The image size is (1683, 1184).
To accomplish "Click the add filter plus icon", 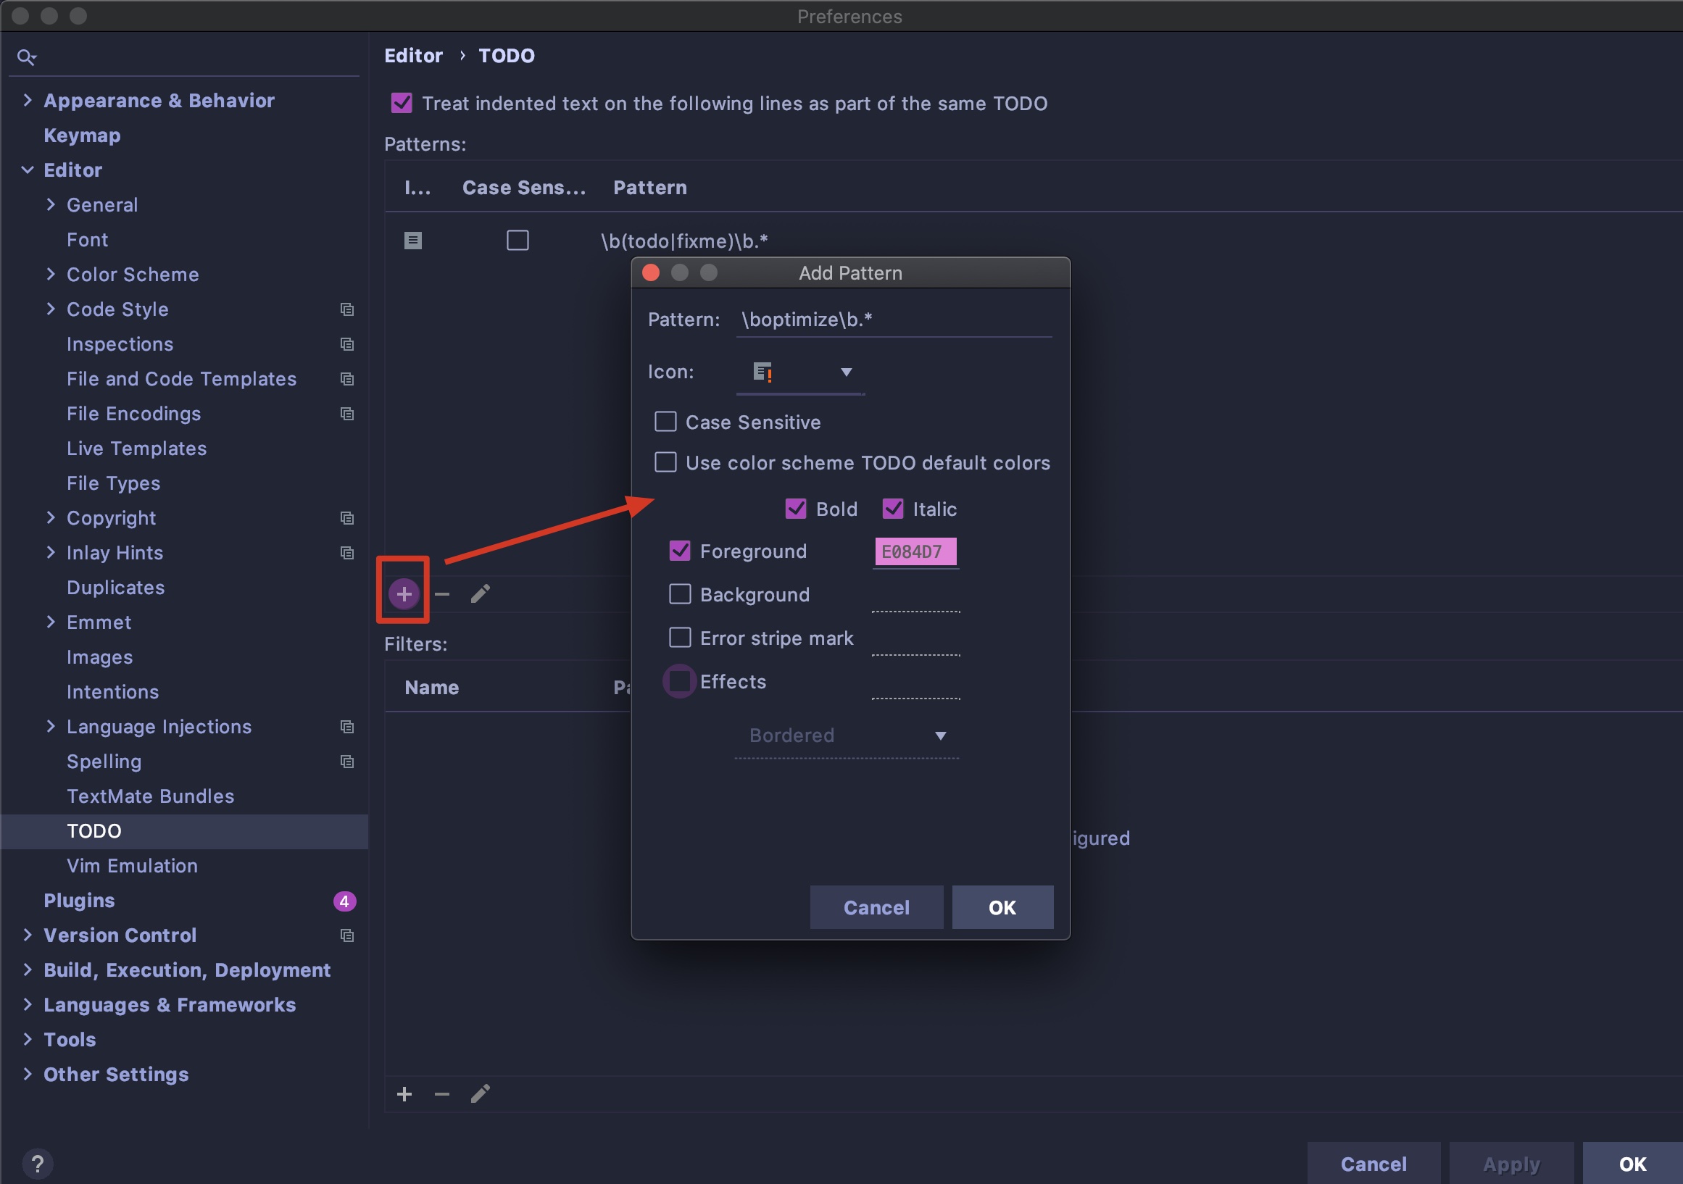I will click(x=404, y=1094).
